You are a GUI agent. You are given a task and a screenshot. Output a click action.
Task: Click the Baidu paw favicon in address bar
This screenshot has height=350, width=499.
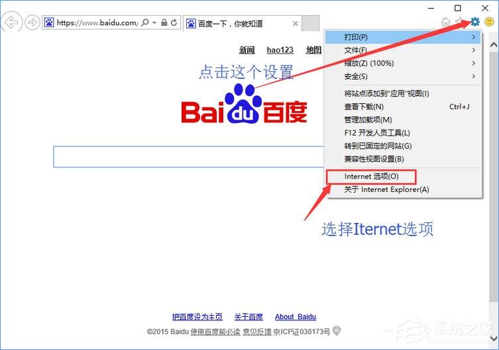(x=48, y=22)
